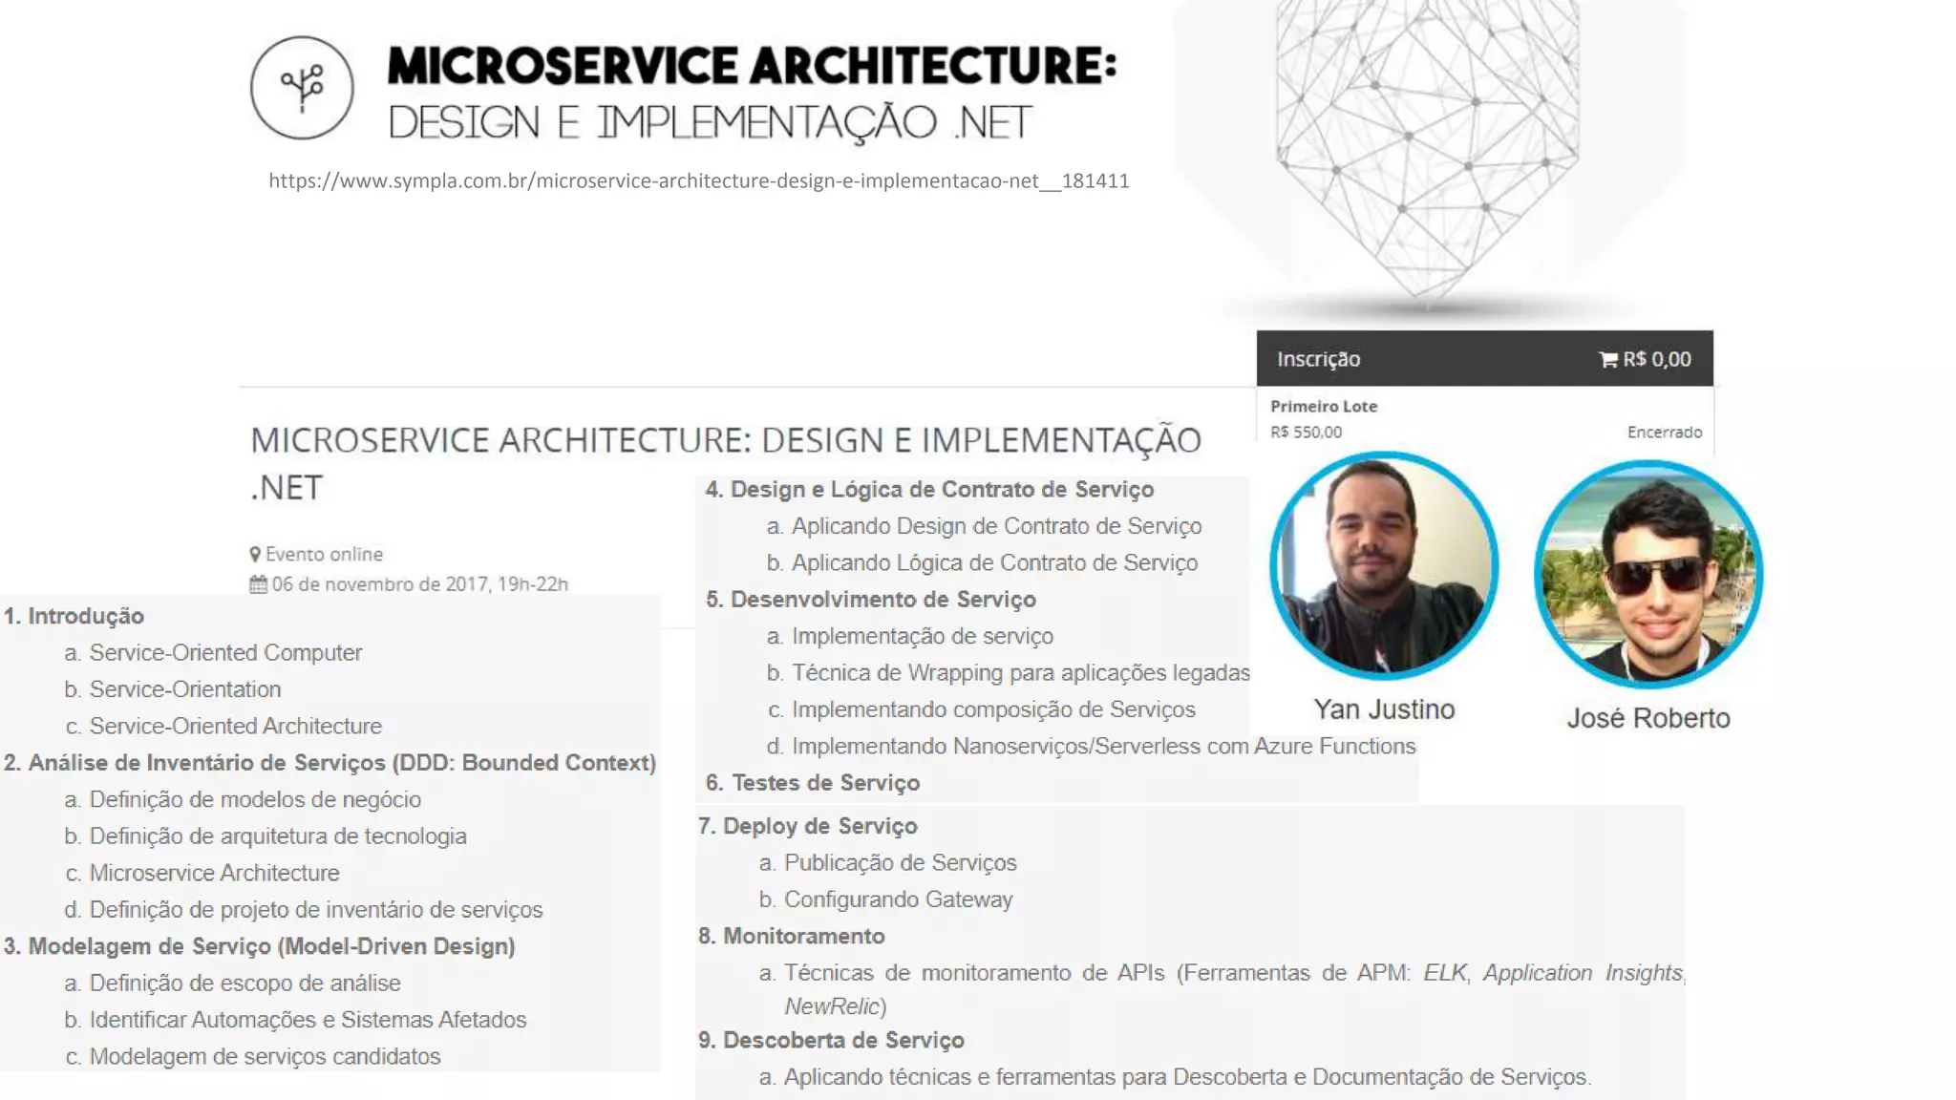Click the '06 de novembro de 2017, 19h-22h' date
1956x1100 pixels.
coord(419,584)
